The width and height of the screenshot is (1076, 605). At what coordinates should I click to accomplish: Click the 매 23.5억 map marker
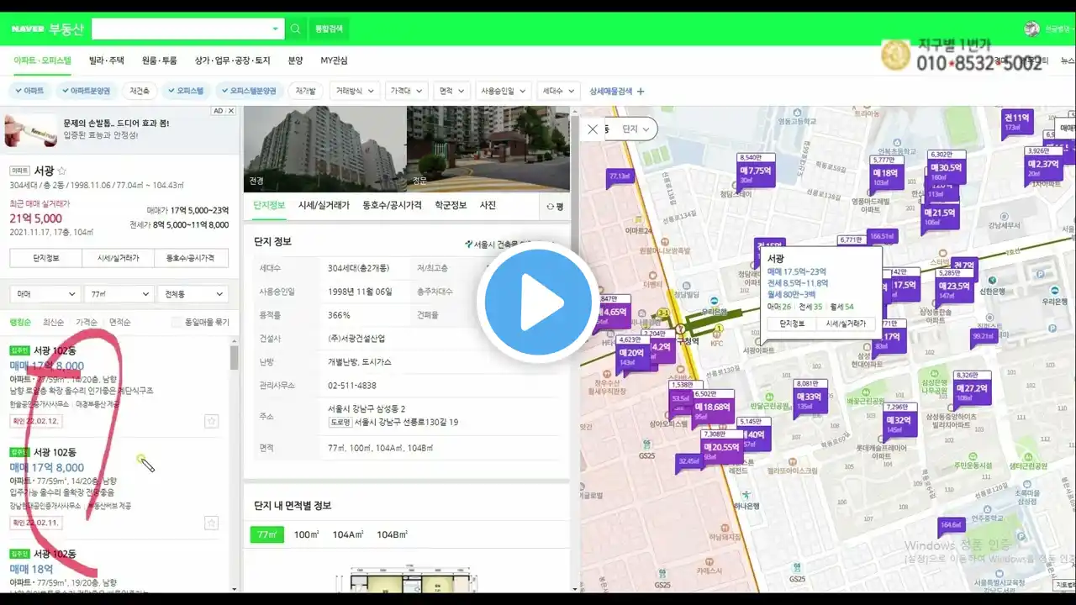pos(954,290)
